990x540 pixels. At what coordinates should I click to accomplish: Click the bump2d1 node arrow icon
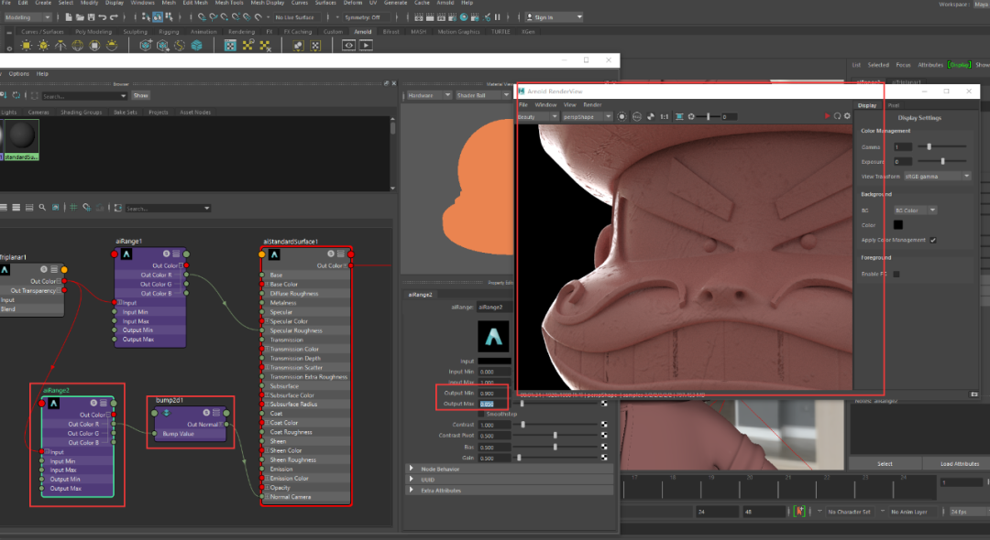point(167,413)
